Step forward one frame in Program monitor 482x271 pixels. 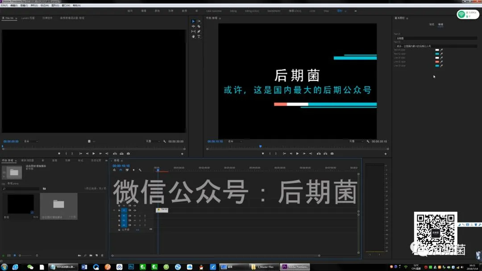[x=304, y=153]
